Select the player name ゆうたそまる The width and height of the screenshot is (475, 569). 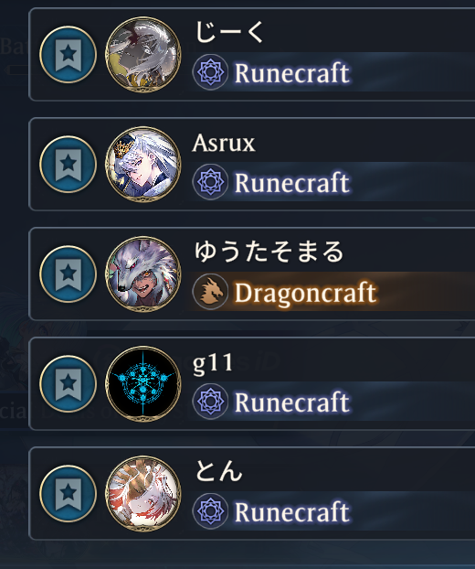pyautogui.click(x=269, y=252)
